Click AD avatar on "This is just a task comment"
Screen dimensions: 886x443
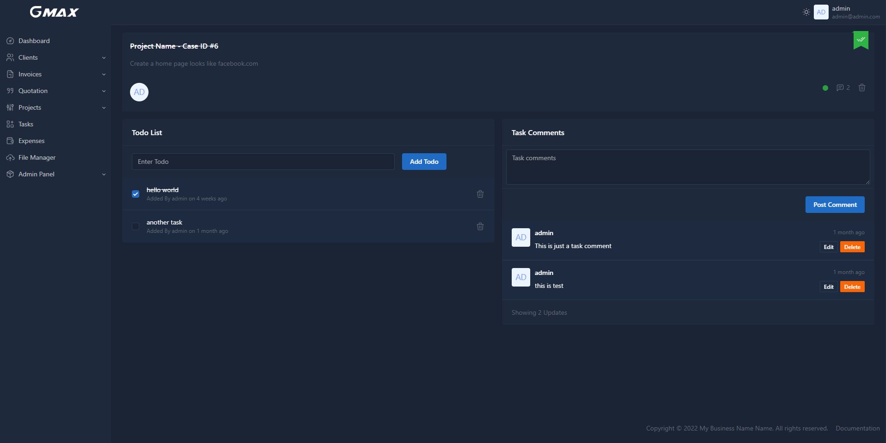coord(521,237)
